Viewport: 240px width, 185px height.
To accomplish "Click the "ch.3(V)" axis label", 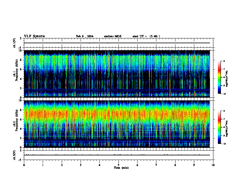I will pyautogui.click(x=14, y=155).
